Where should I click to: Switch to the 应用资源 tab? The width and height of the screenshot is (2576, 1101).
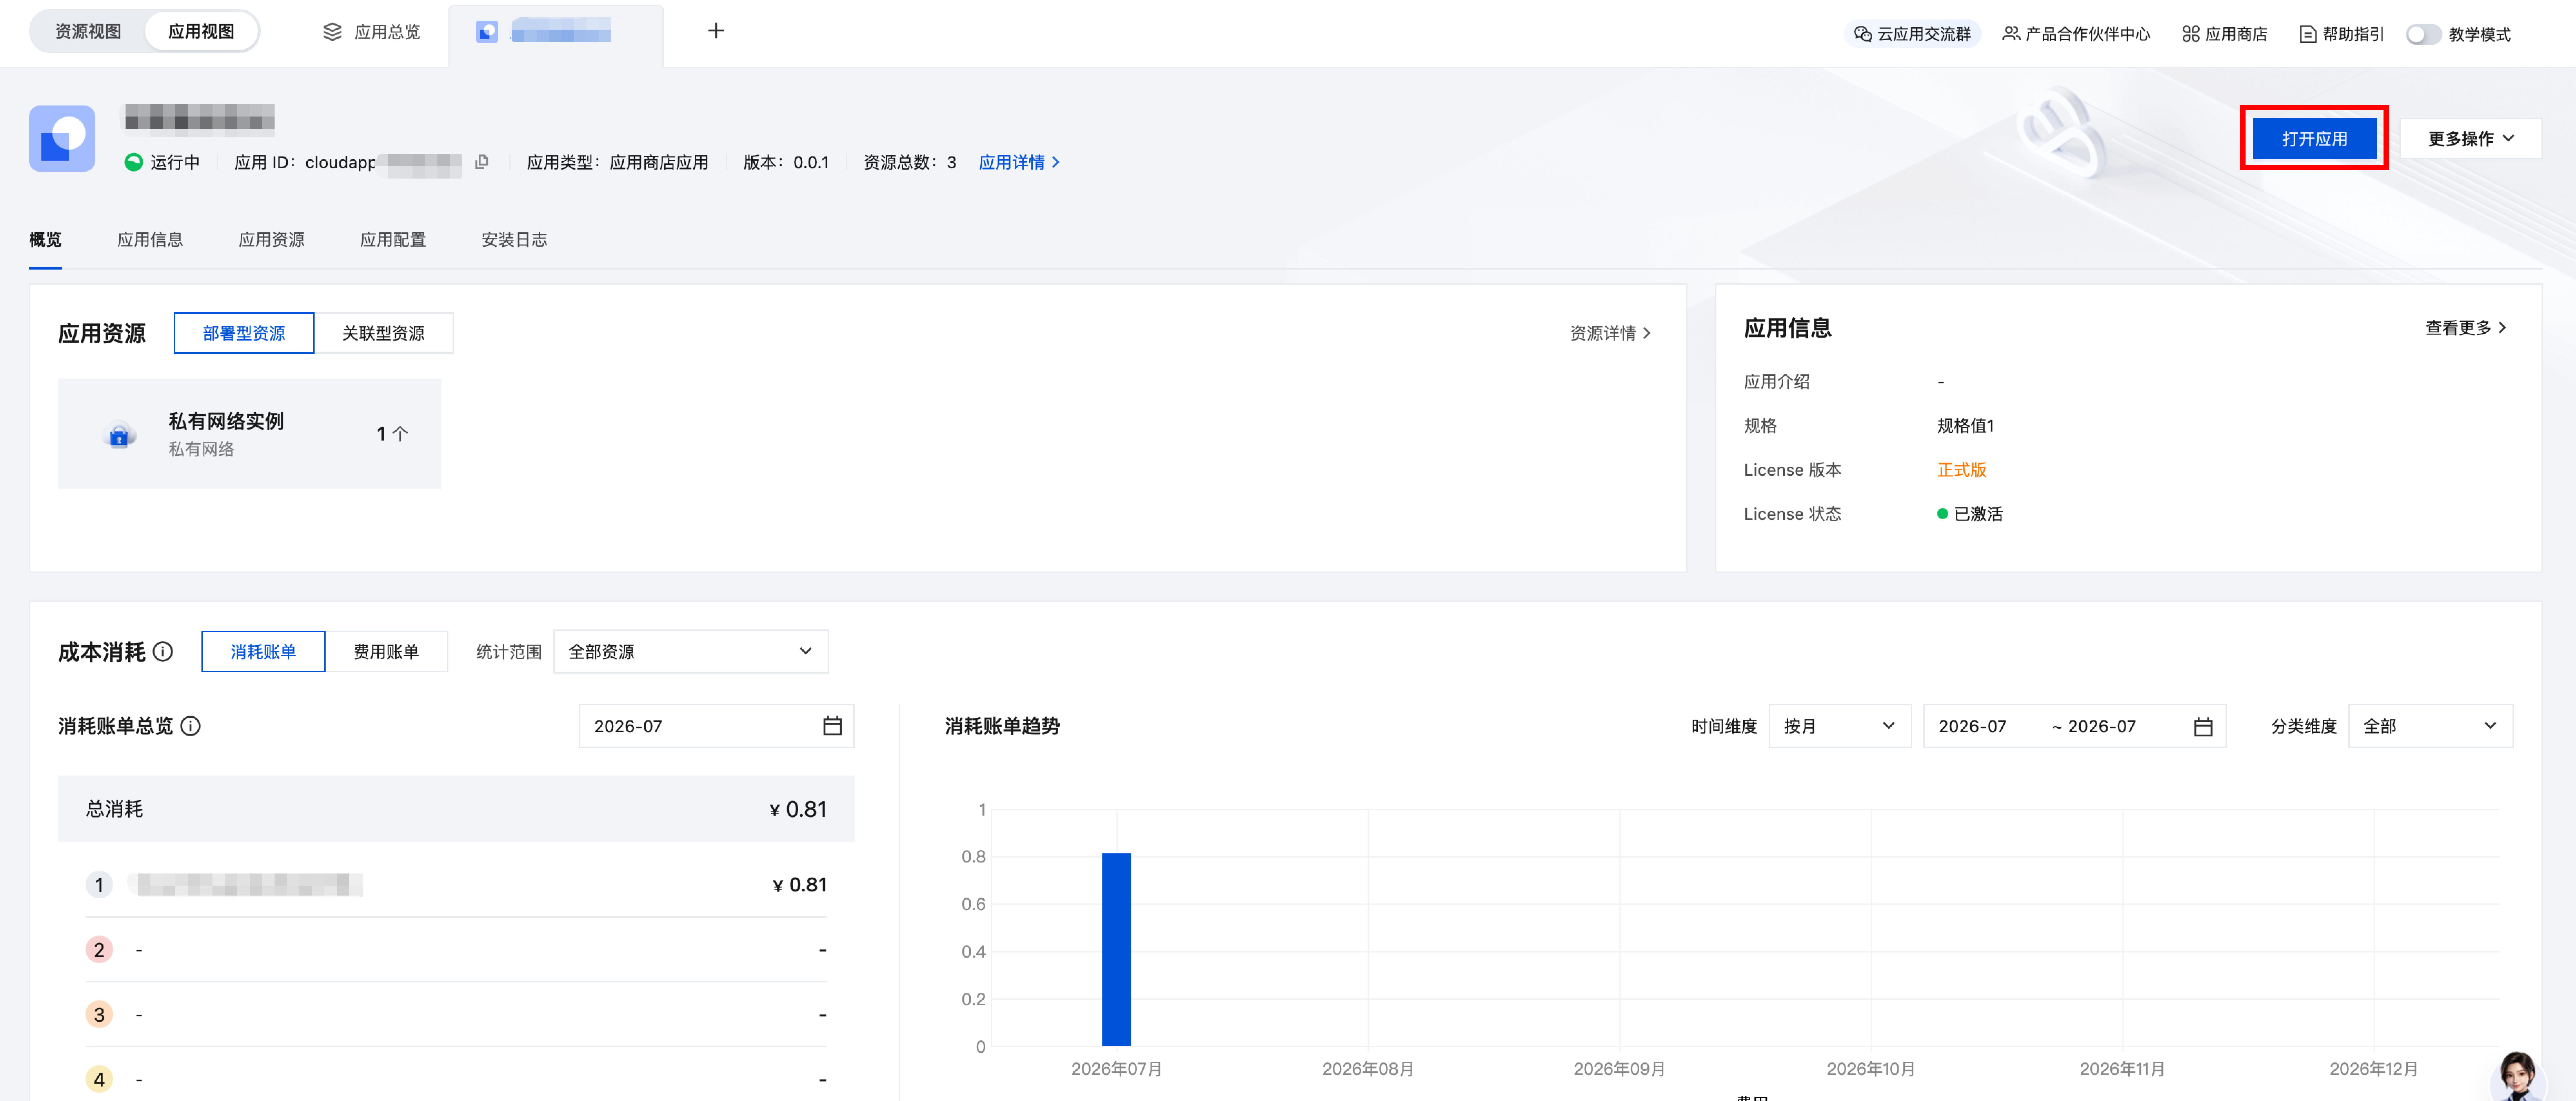(272, 240)
